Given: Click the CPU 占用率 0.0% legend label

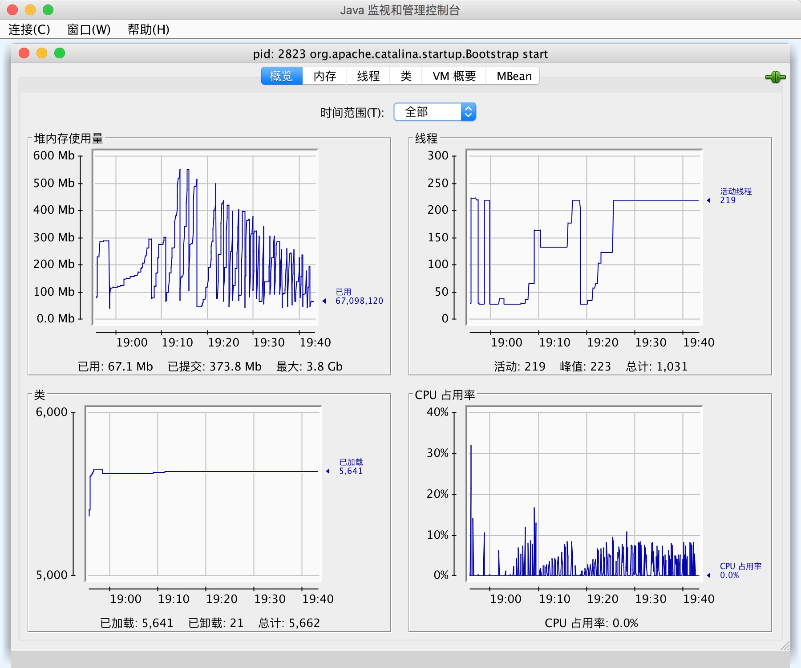Looking at the screenshot, I should point(740,570).
